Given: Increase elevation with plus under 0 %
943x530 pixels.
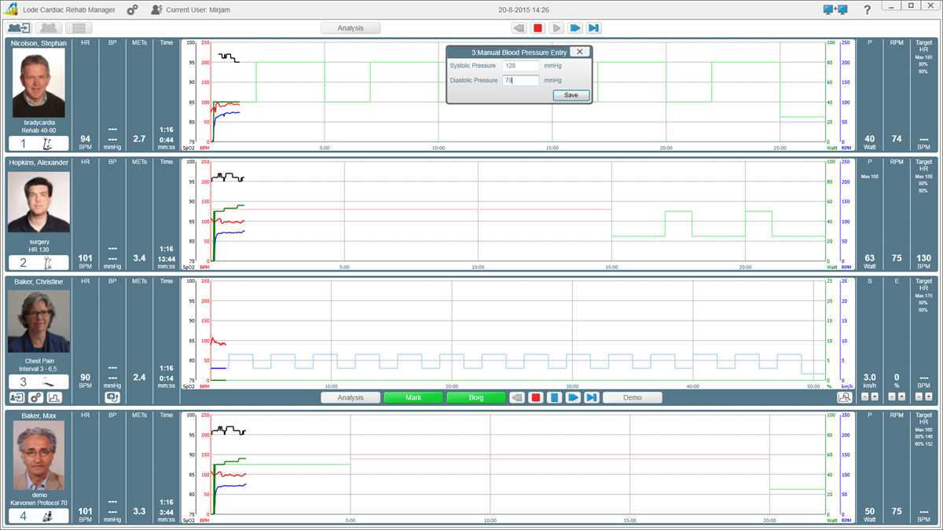Looking at the screenshot, I should click(x=901, y=397).
